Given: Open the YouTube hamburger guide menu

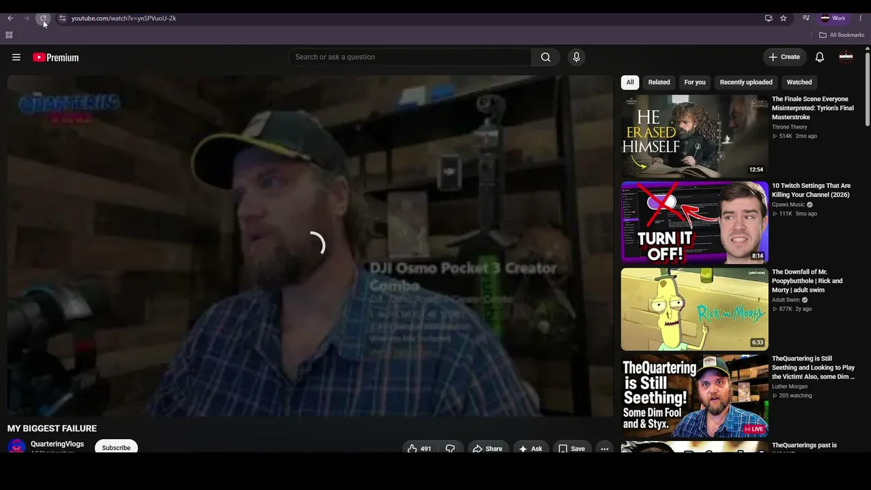Looking at the screenshot, I should (16, 57).
